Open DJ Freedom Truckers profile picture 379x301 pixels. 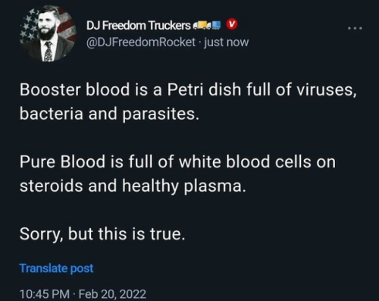(x=49, y=34)
